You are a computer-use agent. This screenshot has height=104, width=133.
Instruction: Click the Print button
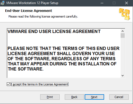(50, 97)
